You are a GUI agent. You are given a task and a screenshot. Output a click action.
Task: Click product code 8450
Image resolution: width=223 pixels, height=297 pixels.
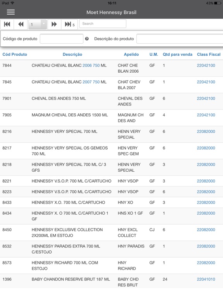coord(7,230)
